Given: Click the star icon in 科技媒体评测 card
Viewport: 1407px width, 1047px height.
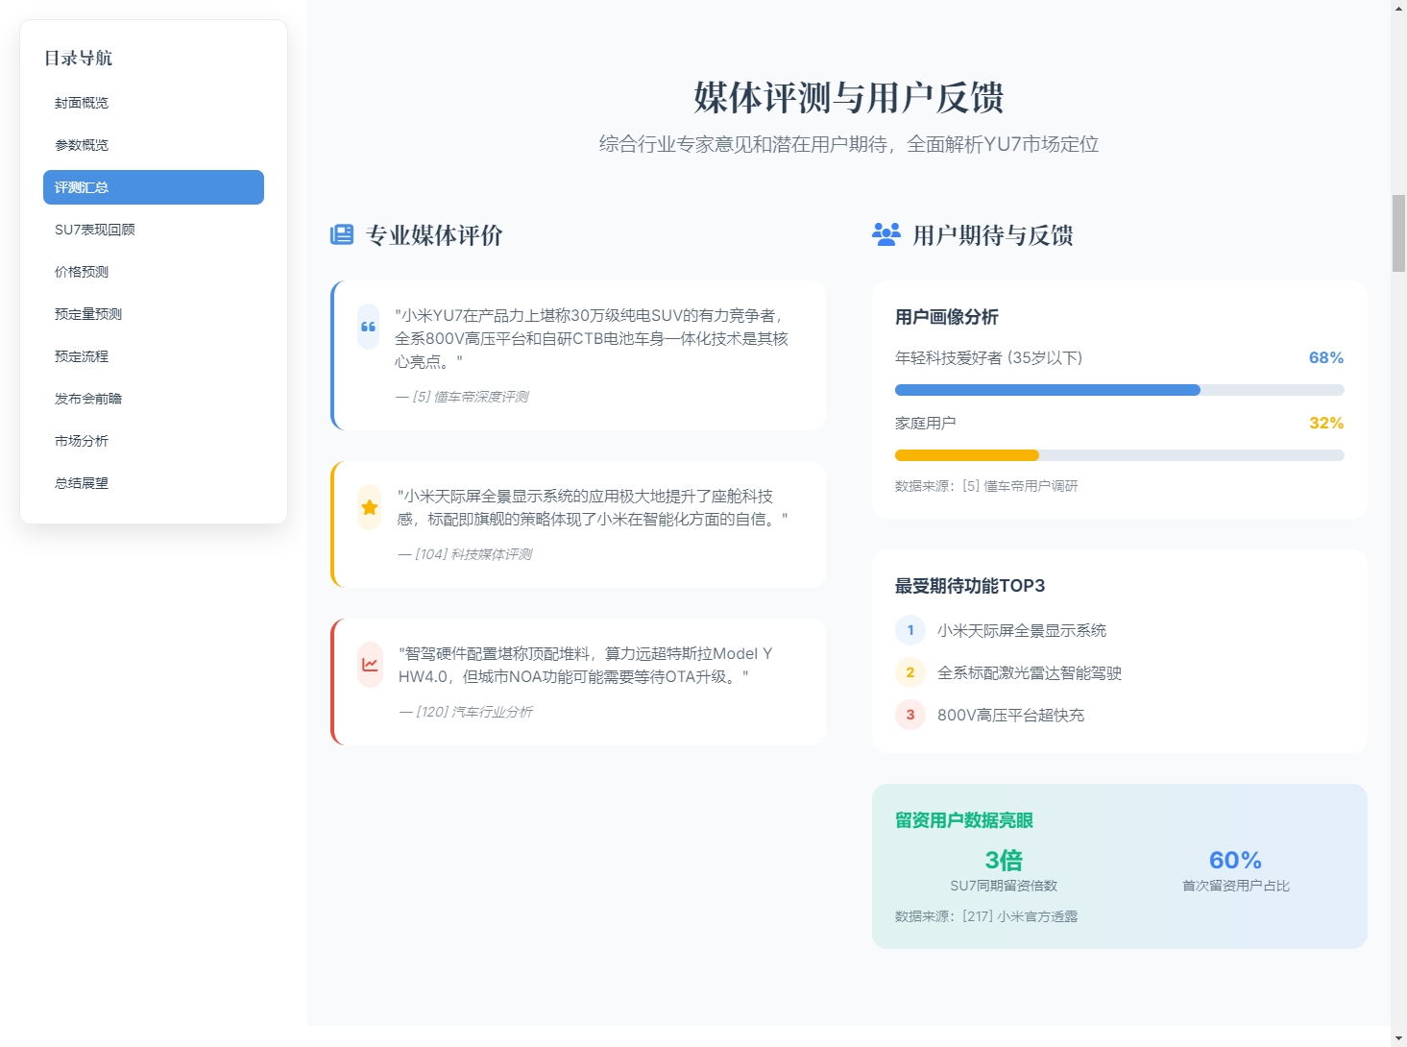Looking at the screenshot, I should [x=370, y=507].
